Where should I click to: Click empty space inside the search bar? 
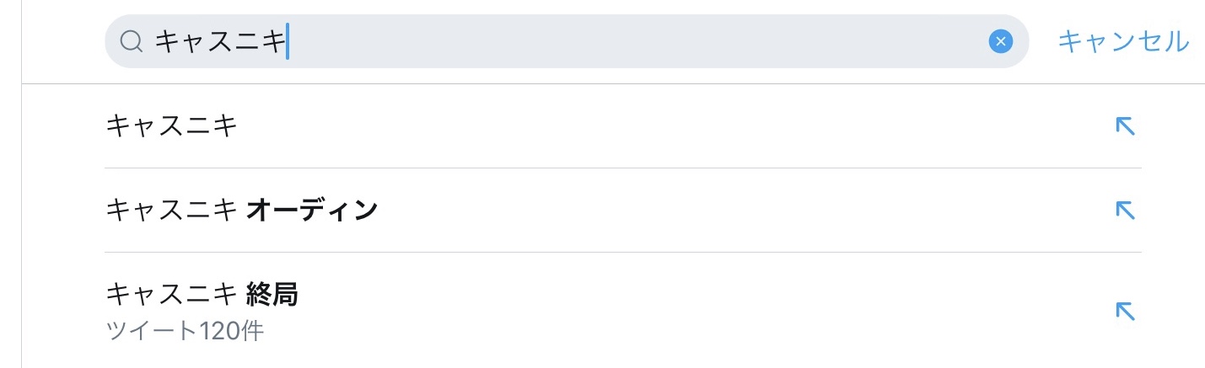632,41
